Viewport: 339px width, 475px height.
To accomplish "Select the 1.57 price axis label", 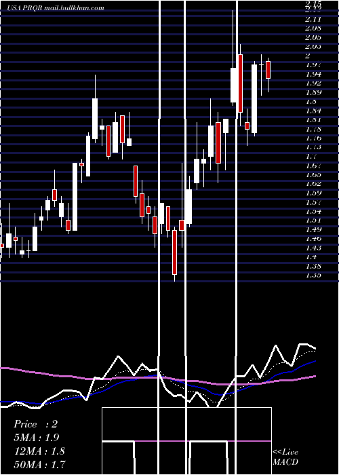I will click(x=313, y=202).
